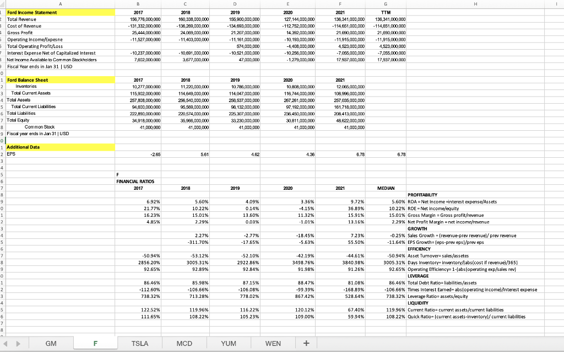The image size is (564, 352).
Task: Select column H header
Action: pyautogui.click(x=476, y=5)
